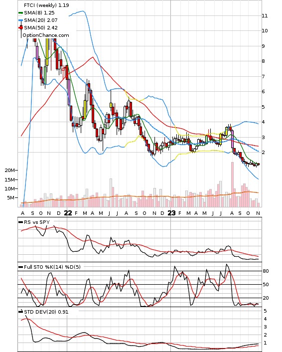Click the red SMA(50) legend marker
Image resolution: width=282 pixels, height=352 pixels.
pyautogui.click(x=20, y=27)
